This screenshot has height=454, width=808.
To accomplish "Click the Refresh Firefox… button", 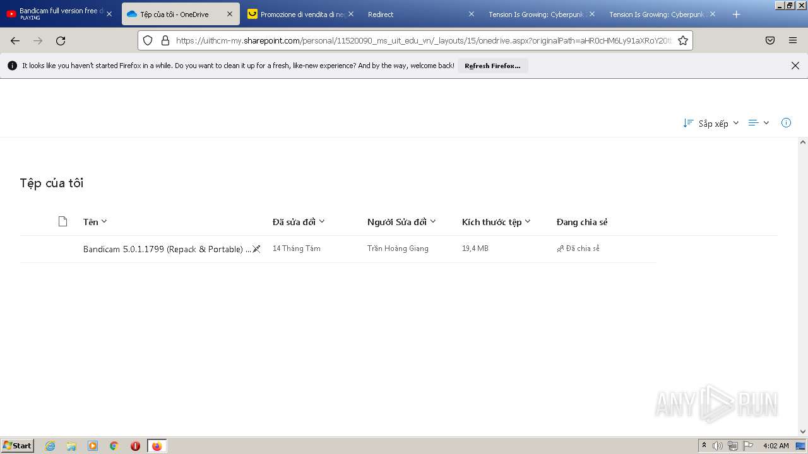I will point(492,66).
